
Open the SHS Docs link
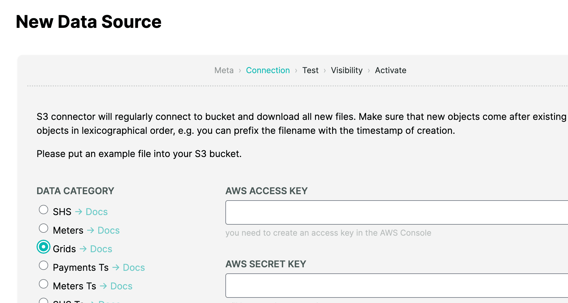click(x=96, y=212)
